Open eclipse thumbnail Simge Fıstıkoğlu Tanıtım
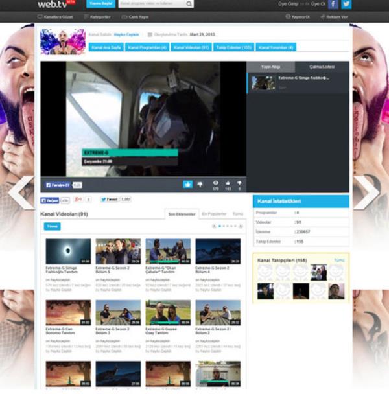The image size is (389, 394). [x=68, y=251]
